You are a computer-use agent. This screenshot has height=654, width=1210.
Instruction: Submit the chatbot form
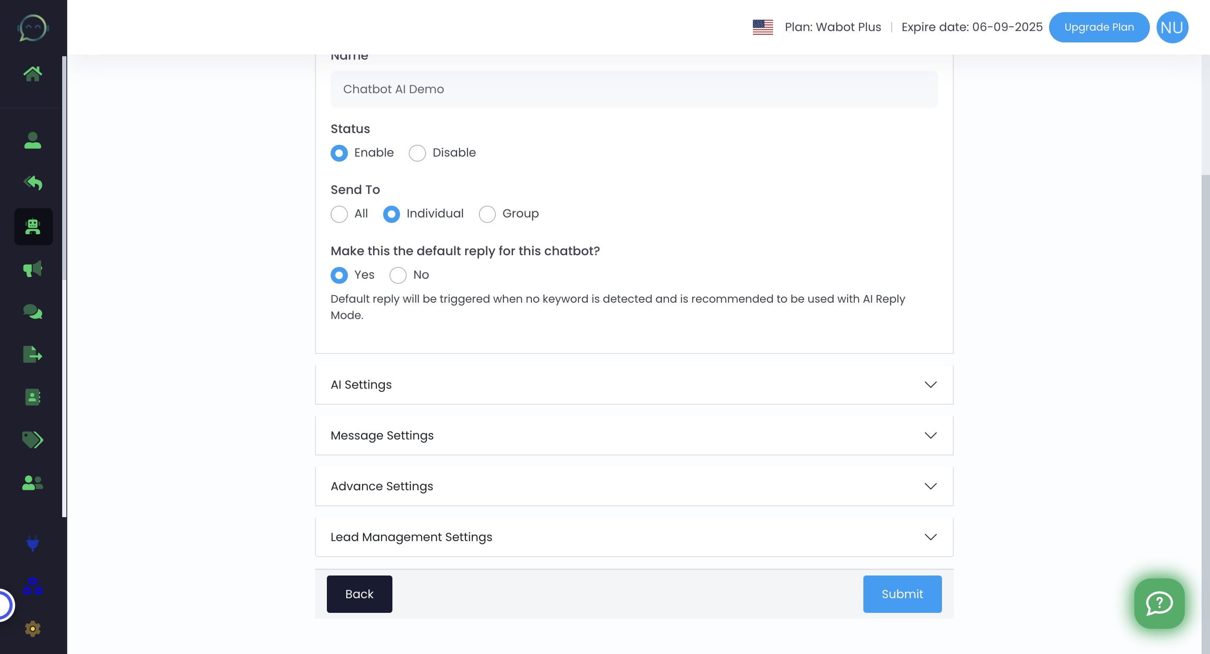coord(902,594)
